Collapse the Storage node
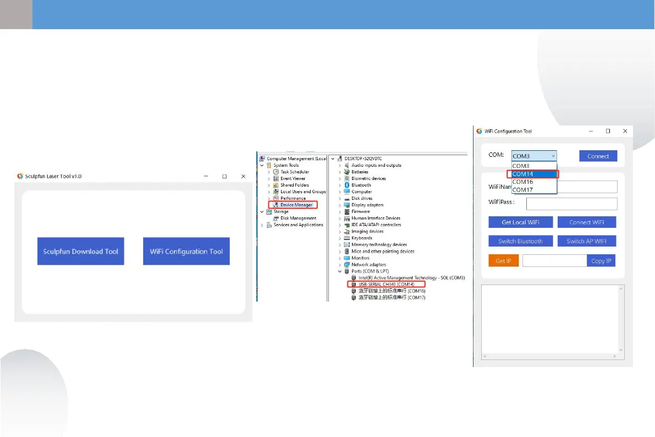655x437 pixels. [262, 211]
